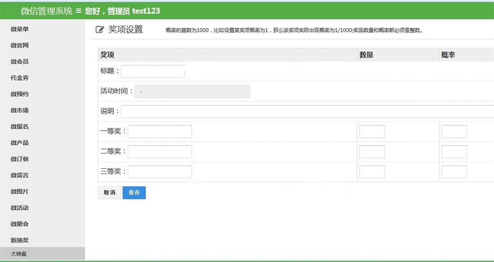Open 微菜单 in the sidebar

[x=19, y=29]
